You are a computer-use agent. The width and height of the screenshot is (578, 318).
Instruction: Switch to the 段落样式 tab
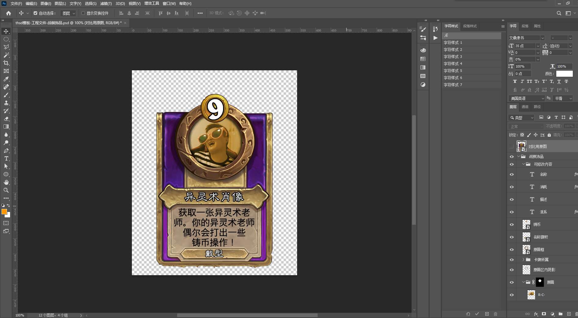[x=470, y=26]
